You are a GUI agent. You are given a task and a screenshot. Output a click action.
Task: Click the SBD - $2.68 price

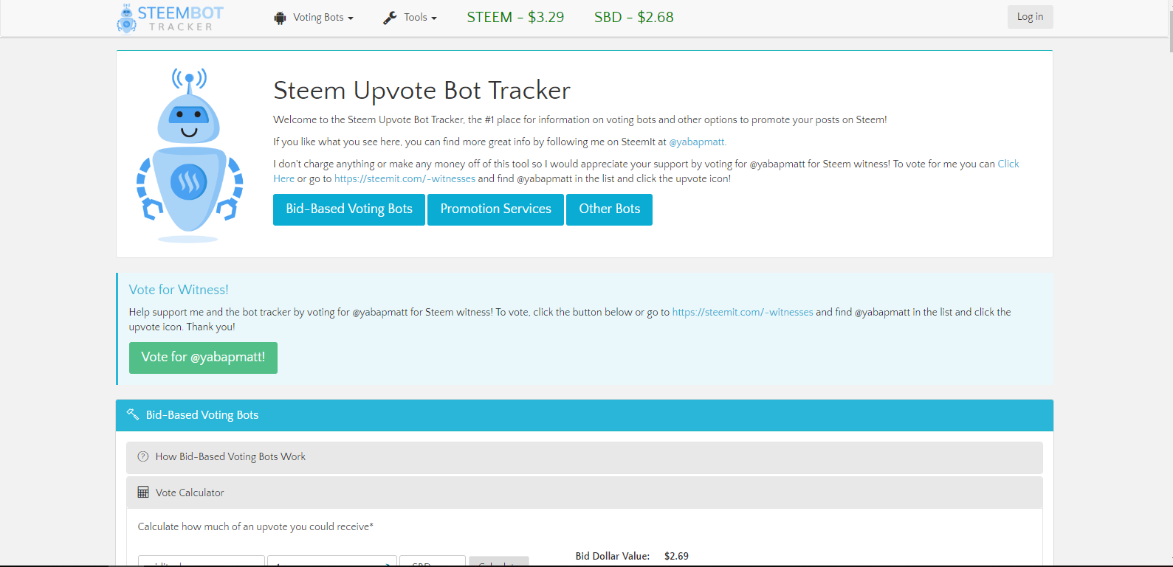point(634,17)
